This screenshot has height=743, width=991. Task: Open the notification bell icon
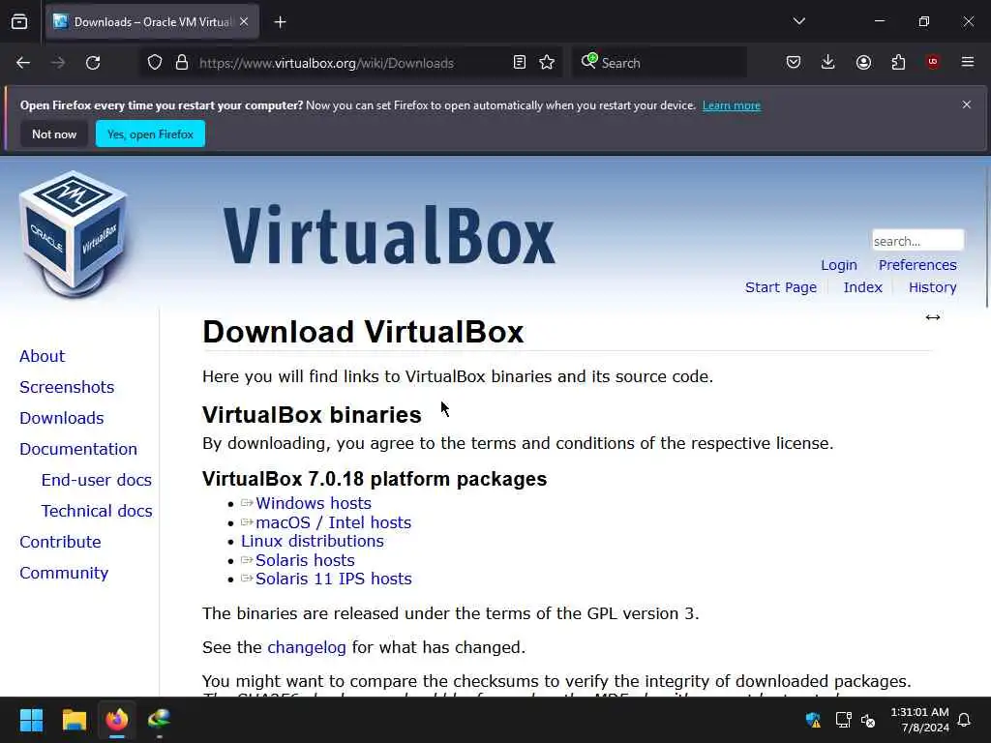pyautogui.click(x=965, y=720)
